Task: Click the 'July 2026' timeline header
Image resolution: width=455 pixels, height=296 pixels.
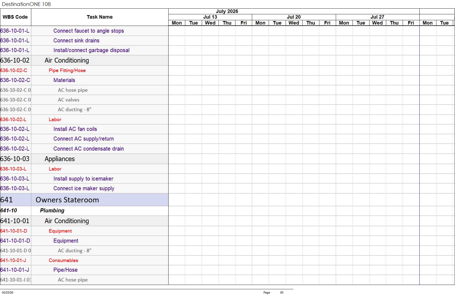Action: click(x=227, y=11)
